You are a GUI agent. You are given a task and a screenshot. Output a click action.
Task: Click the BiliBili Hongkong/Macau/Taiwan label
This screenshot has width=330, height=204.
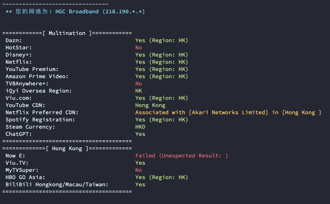tap(57, 184)
